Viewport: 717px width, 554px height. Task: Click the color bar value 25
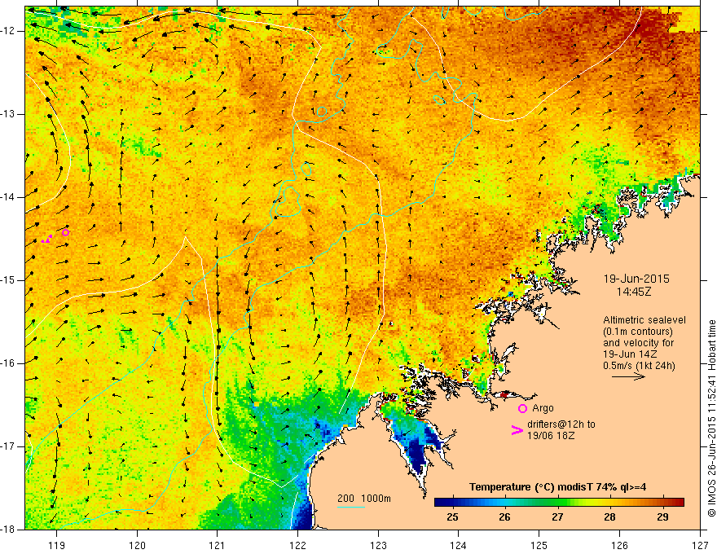(452, 517)
